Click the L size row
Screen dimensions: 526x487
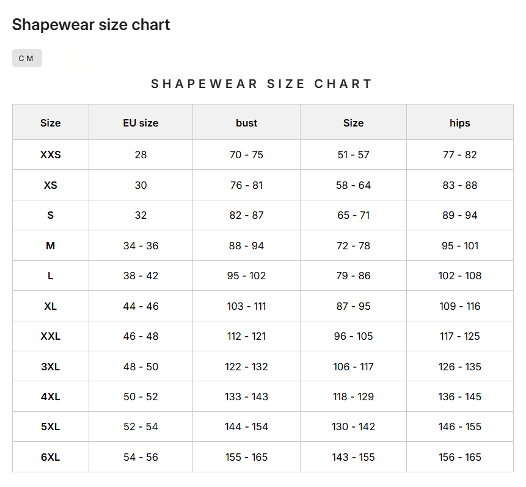(x=50, y=276)
